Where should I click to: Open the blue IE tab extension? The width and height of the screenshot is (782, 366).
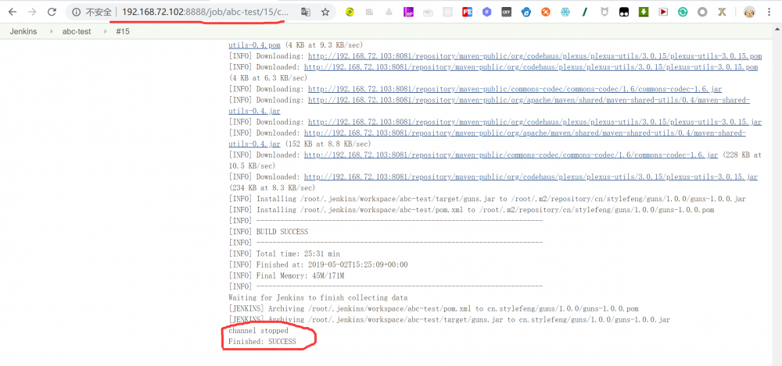526,12
